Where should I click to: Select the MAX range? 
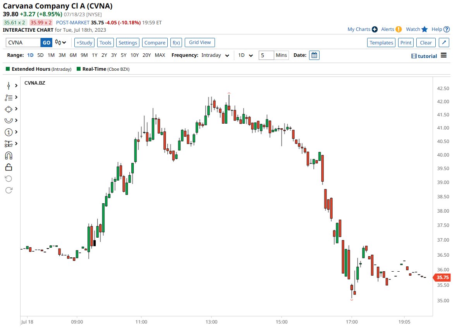click(160, 55)
